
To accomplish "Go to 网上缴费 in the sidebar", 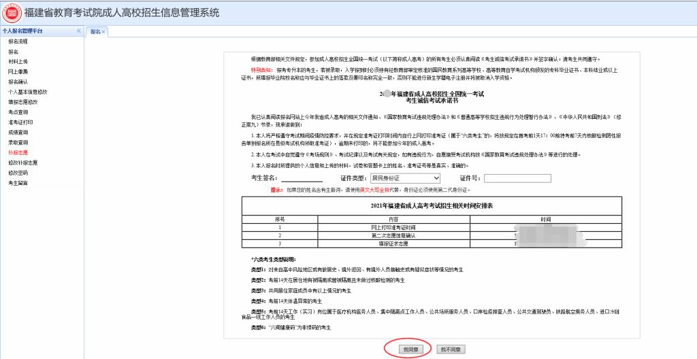I will click(x=18, y=71).
